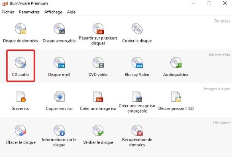Viewport: 232px width, 157px height.
Task: Minimize the BurnAware Premium window
Action: point(193,3)
